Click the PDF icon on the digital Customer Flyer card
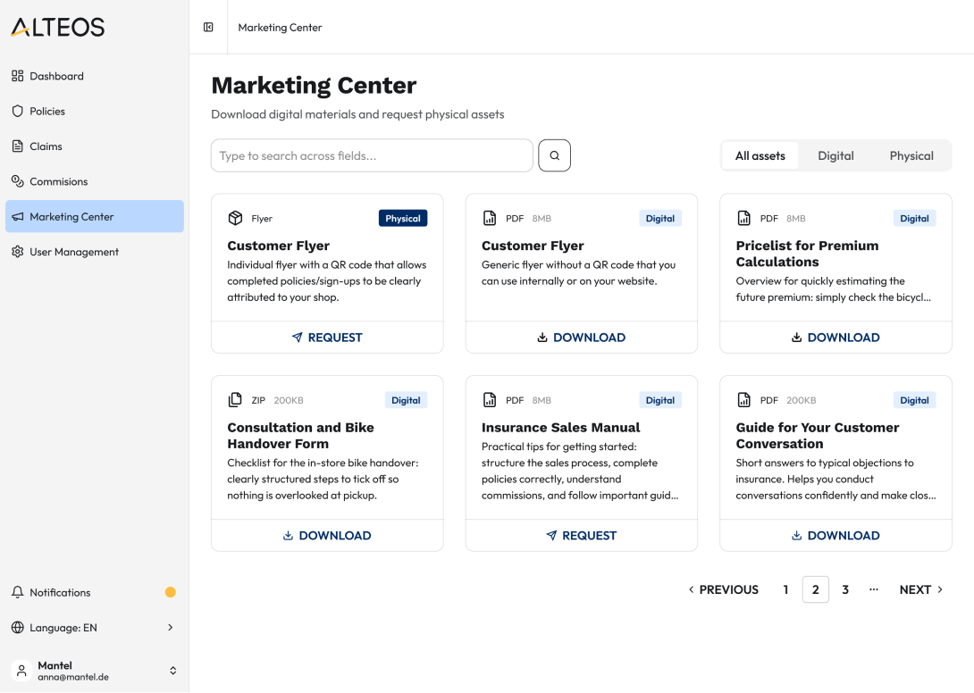The image size is (974, 693). (x=490, y=218)
